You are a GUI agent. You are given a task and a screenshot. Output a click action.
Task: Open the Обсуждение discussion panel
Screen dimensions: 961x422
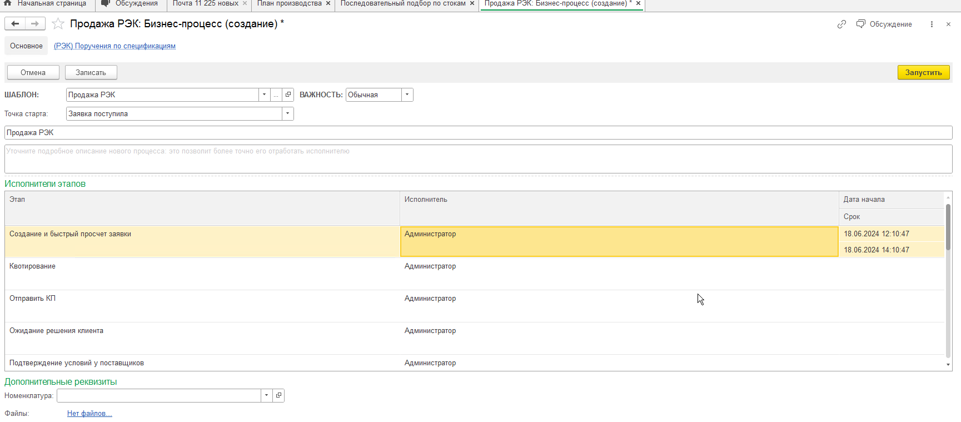(884, 24)
